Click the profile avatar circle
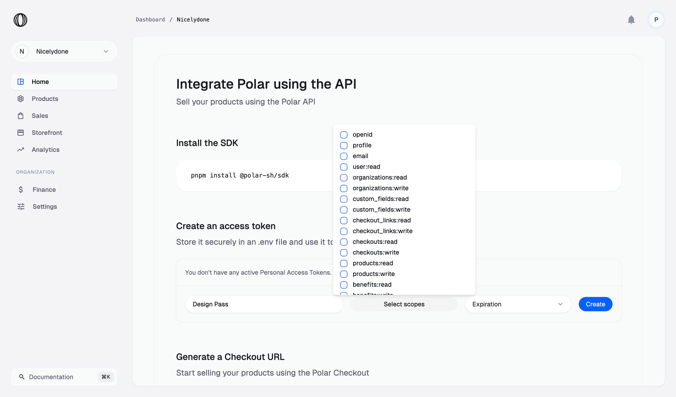Image resolution: width=676 pixels, height=397 pixels. pos(656,20)
